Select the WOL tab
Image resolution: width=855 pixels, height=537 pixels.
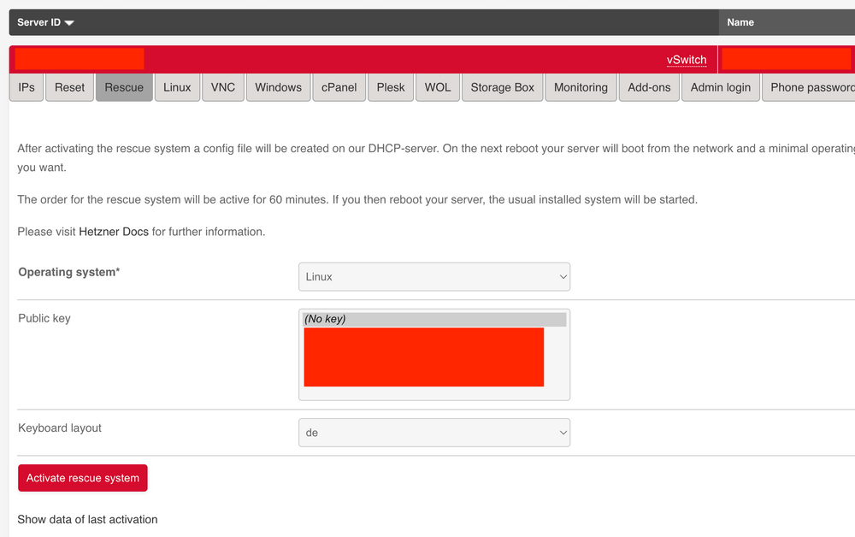click(438, 87)
